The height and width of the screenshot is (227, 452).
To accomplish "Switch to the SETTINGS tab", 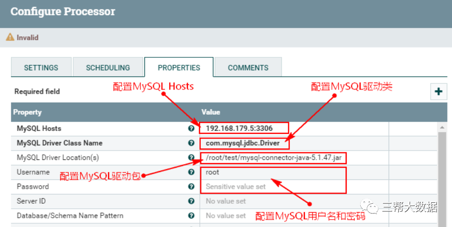I will (41, 68).
